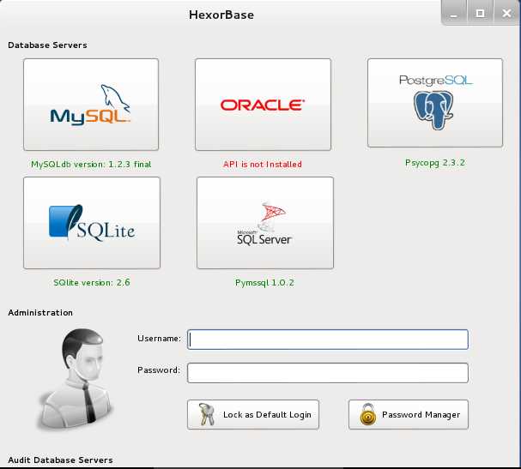Close the HexorBase window
This screenshot has height=469, width=521.
(506, 13)
